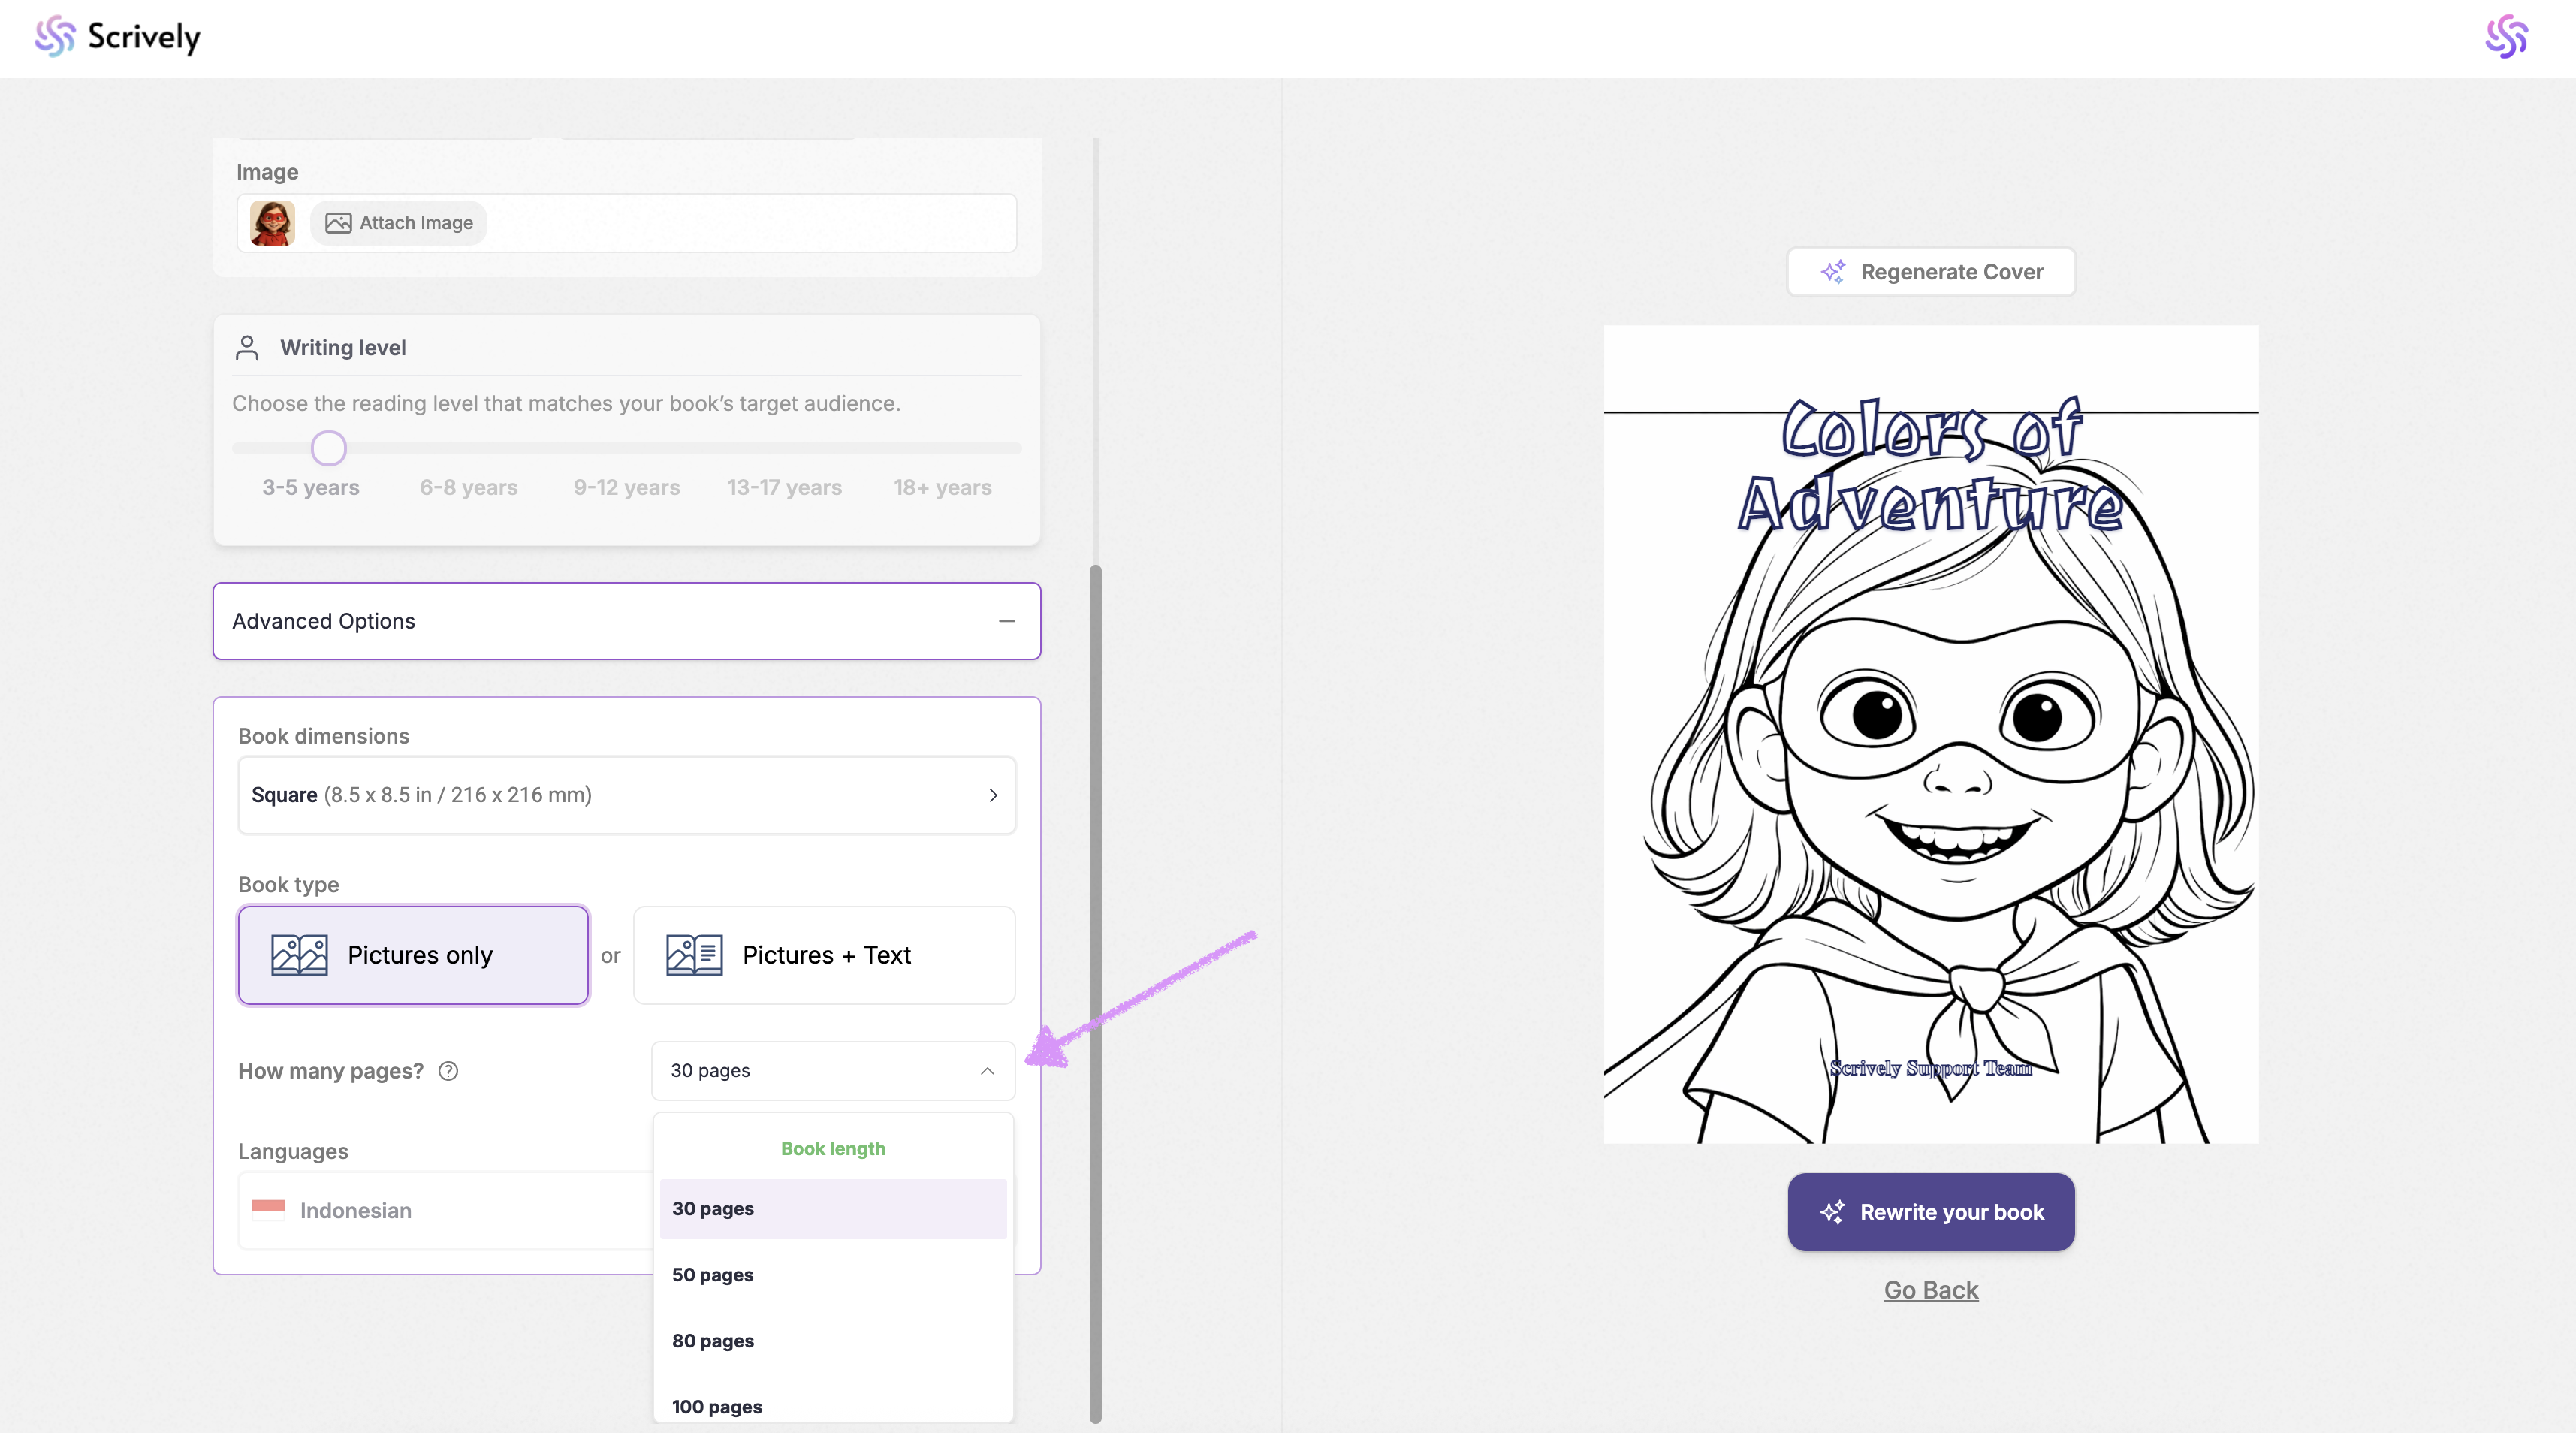This screenshot has width=2576, height=1433.
Task: Collapse the Advanced Options section
Action: pyautogui.click(x=1006, y=621)
